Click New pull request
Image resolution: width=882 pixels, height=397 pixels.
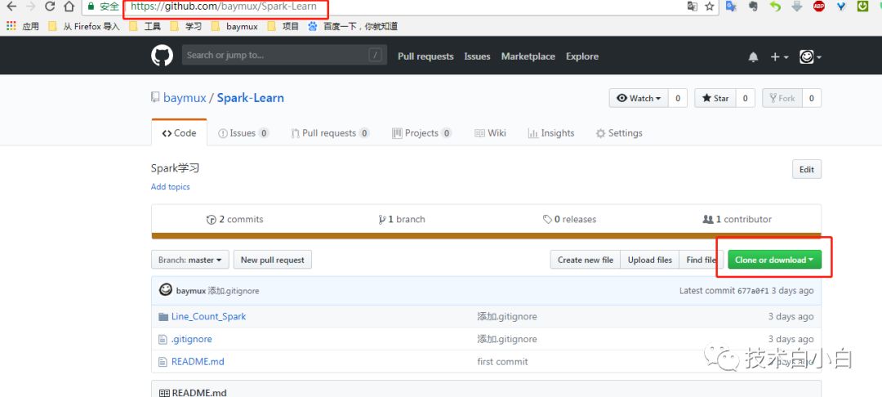[272, 260]
